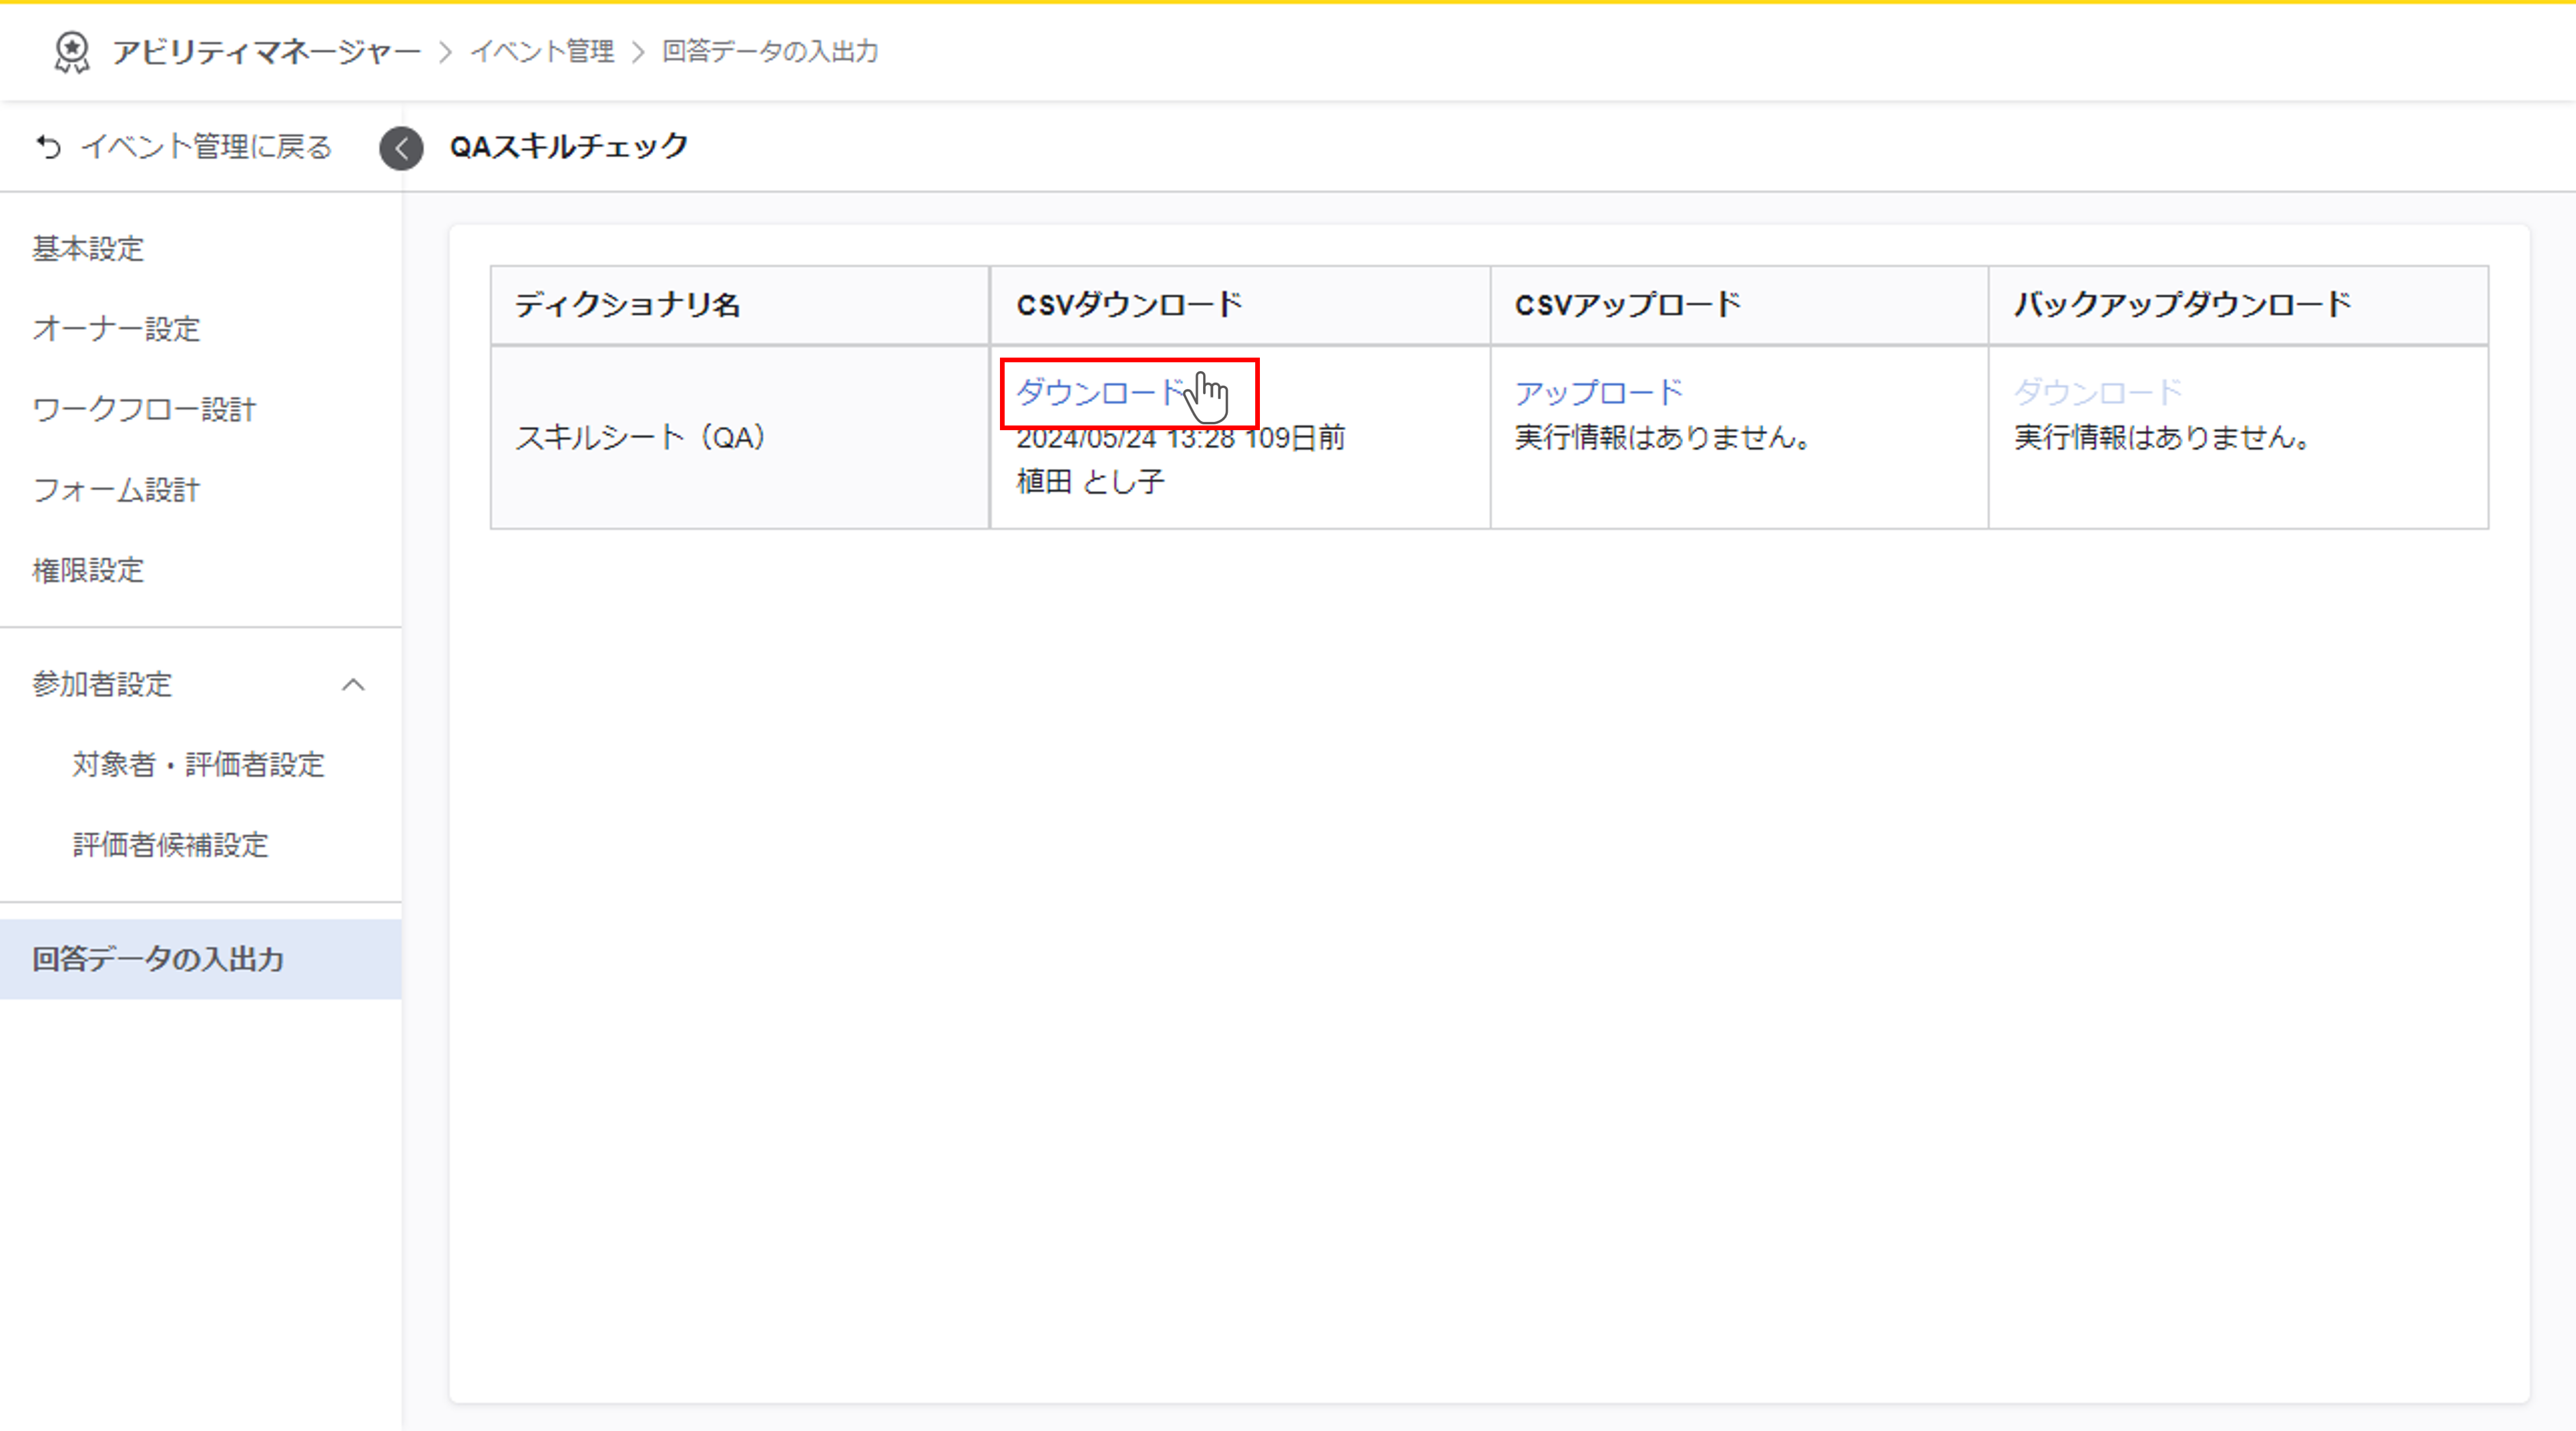Collapse the 参加者設定 section chevron
Image resolution: width=2576 pixels, height=1431 pixels.
[353, 685]
